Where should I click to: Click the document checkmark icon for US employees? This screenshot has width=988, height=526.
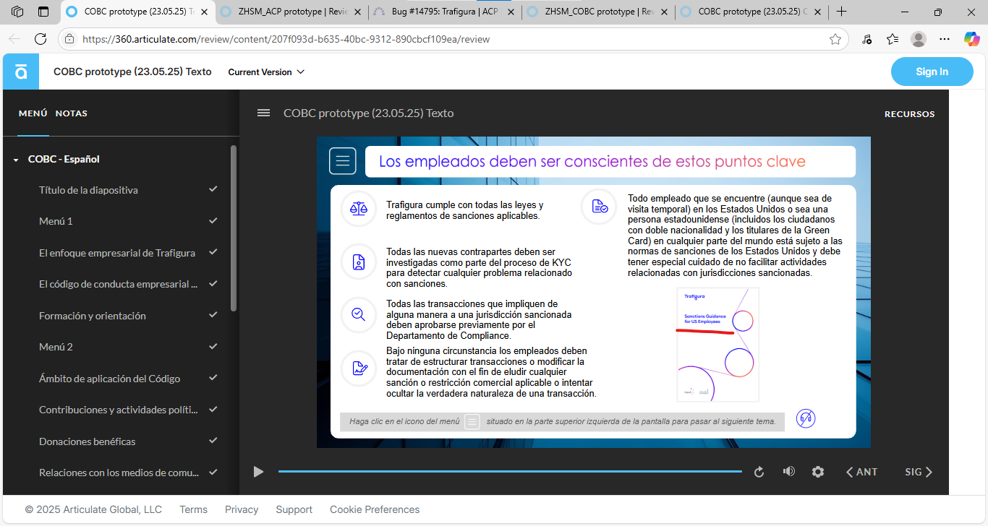[600, 207]
